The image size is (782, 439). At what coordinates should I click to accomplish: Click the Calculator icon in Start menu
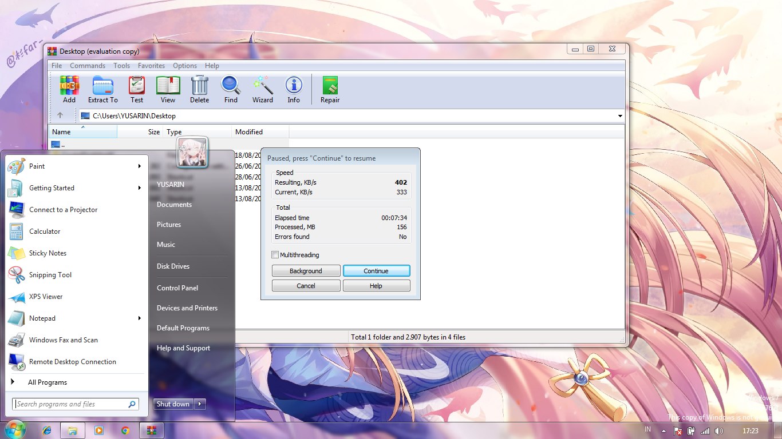tap(16, 232)
